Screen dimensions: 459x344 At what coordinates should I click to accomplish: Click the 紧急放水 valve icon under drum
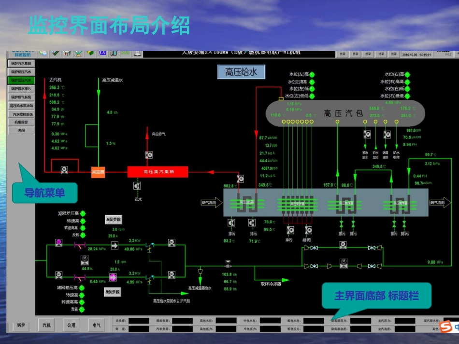point(367,135)
